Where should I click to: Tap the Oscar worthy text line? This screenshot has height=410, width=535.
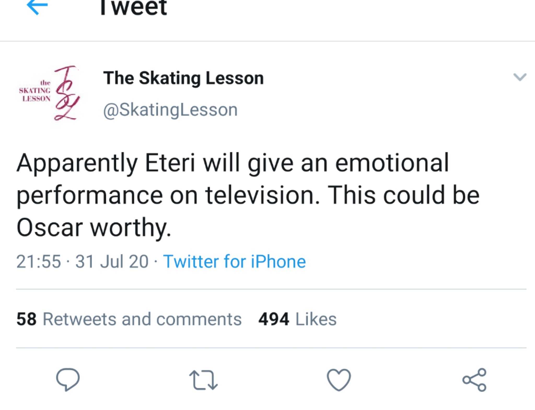pyautogui.click(x=94, y=228)
